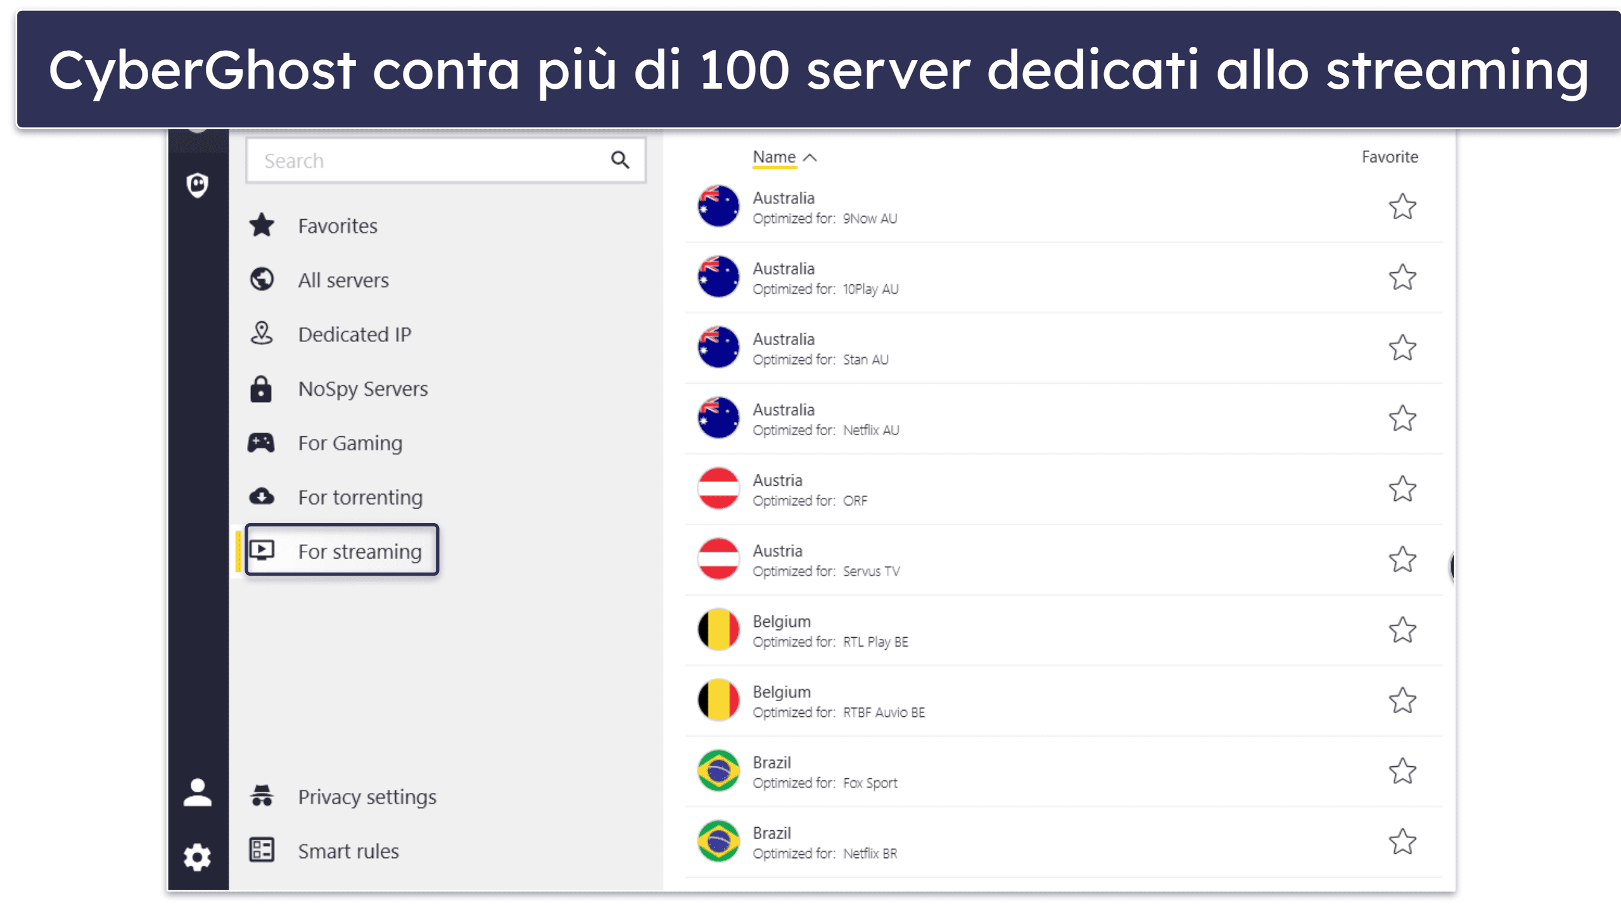Click the Austria flag for ORF
The height and width of the screenshot is (905, 1621).
718,489
